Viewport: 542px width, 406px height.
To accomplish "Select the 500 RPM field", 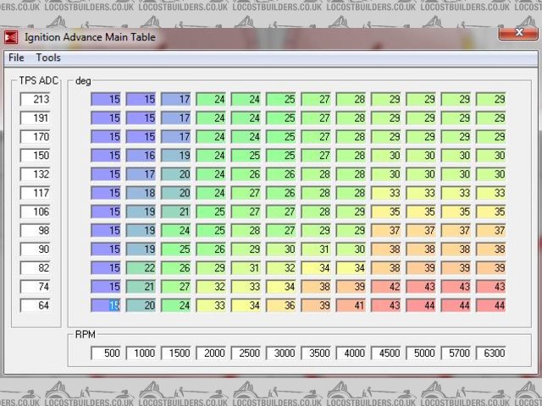I will (107, 352).
